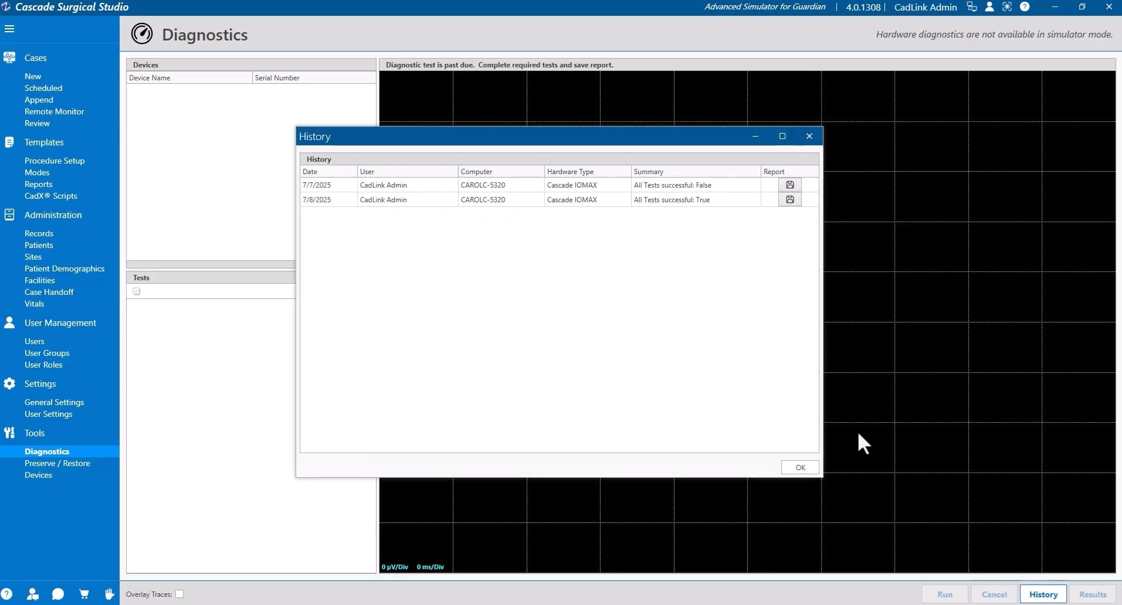Click the screen capture icon in title bar
This screenshot has width=1122, height=605.
click(1007, 7)
